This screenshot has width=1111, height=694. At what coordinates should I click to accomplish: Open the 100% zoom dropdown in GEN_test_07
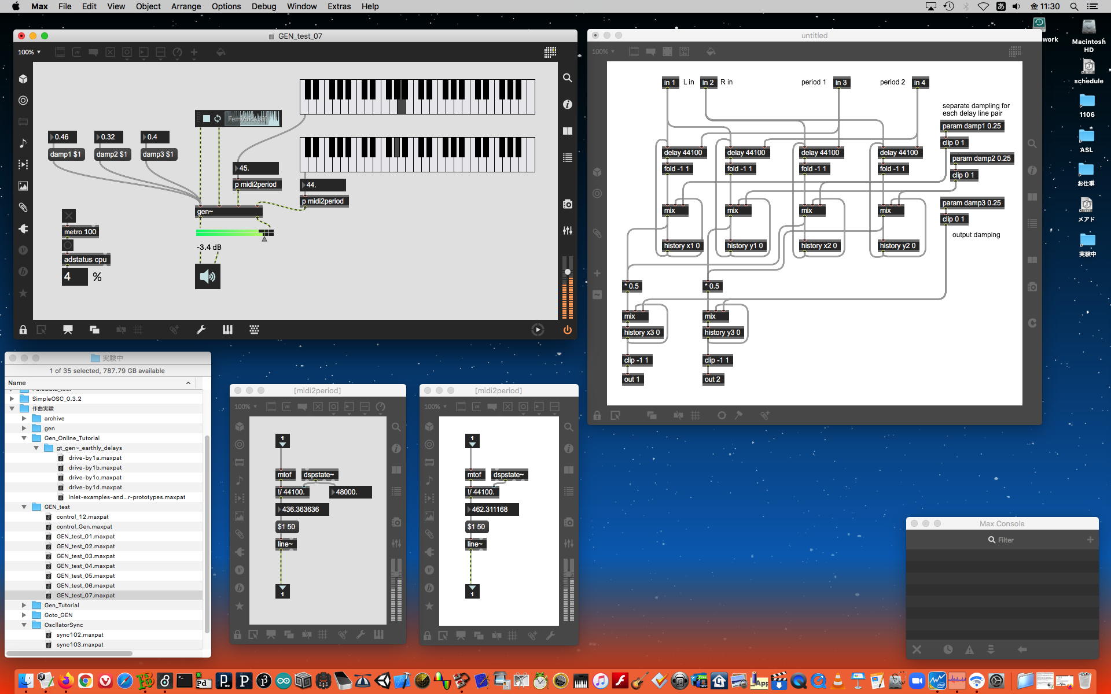coord(29,52)
